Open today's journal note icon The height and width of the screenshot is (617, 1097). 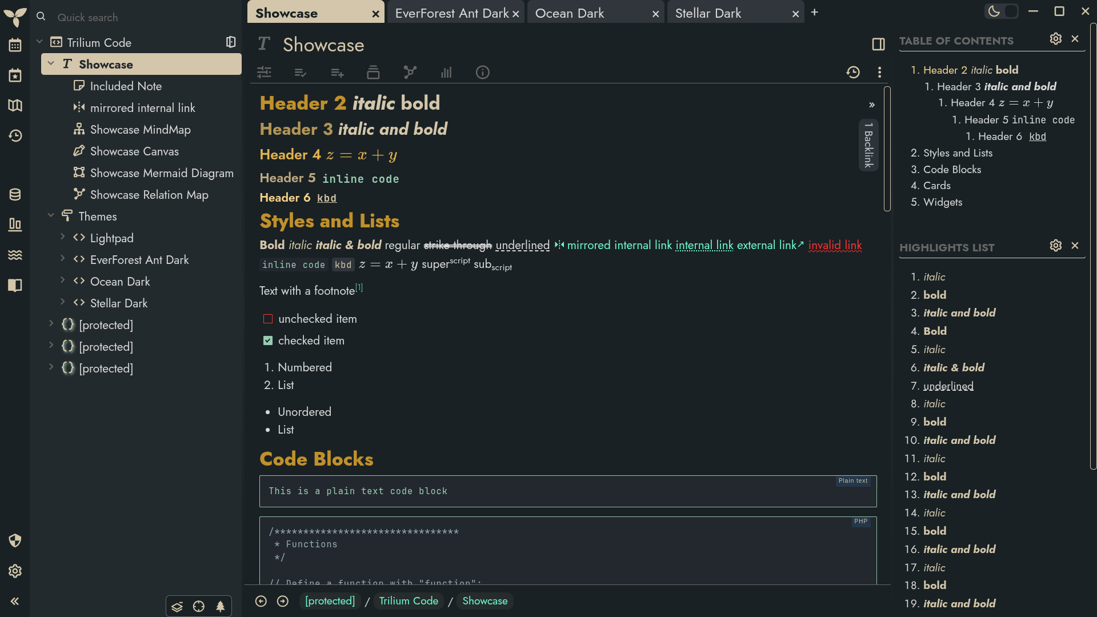15,75
